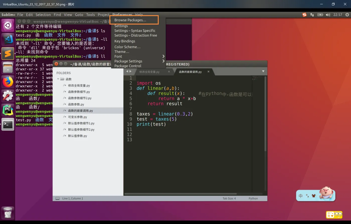Close the 函数的嵌套调用.py tab
Viewport: 351px width, 224px height.
point(208,72)
